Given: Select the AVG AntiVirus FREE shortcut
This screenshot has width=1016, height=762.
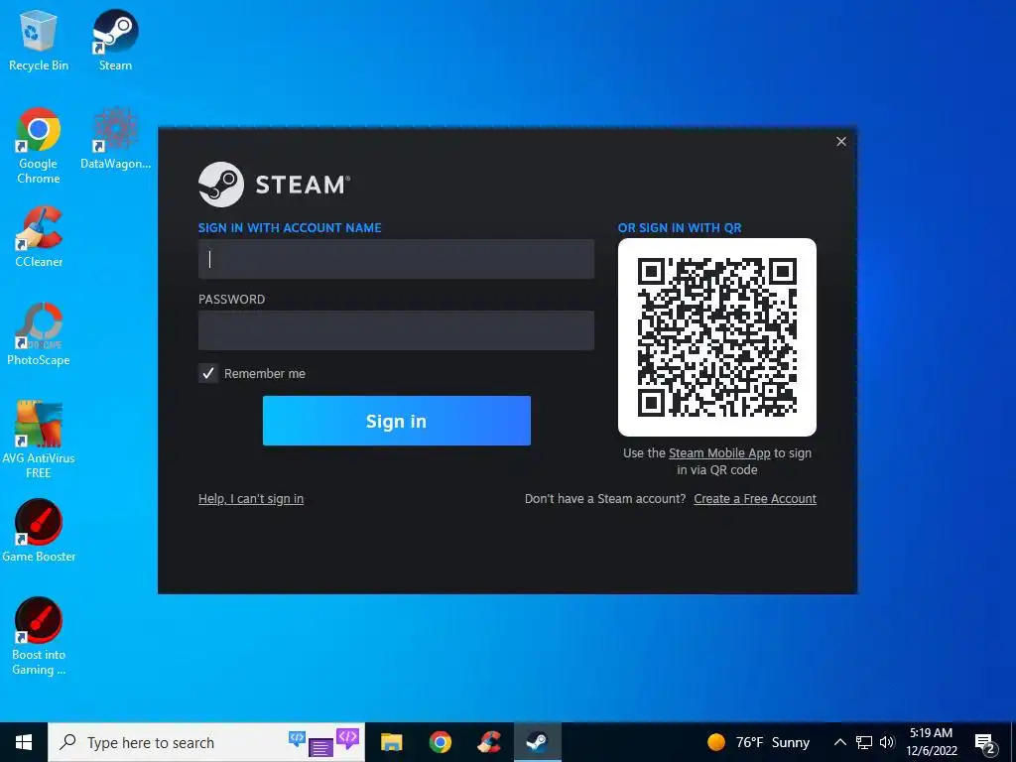Looking at the screenshot, I should 39,440.
